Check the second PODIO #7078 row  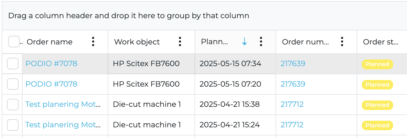13,84
